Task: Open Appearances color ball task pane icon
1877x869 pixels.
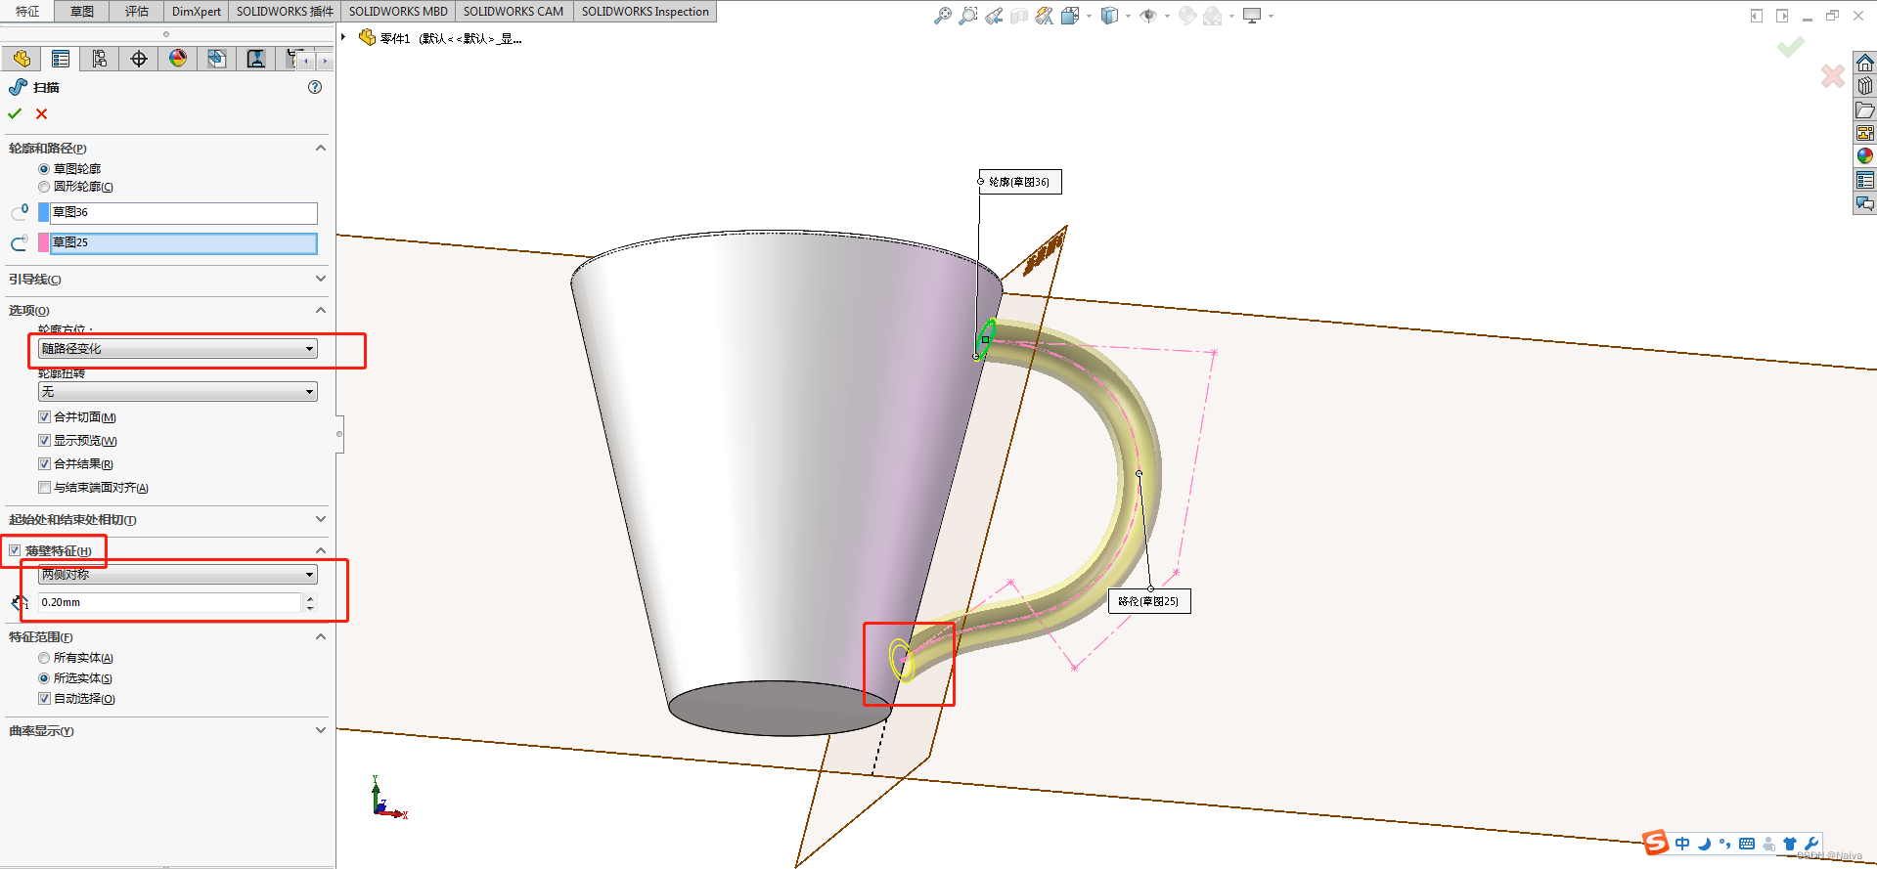Action: point(1865,156)
